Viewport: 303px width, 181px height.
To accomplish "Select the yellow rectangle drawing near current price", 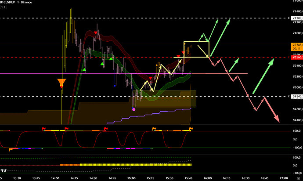I will coord(196,42).
